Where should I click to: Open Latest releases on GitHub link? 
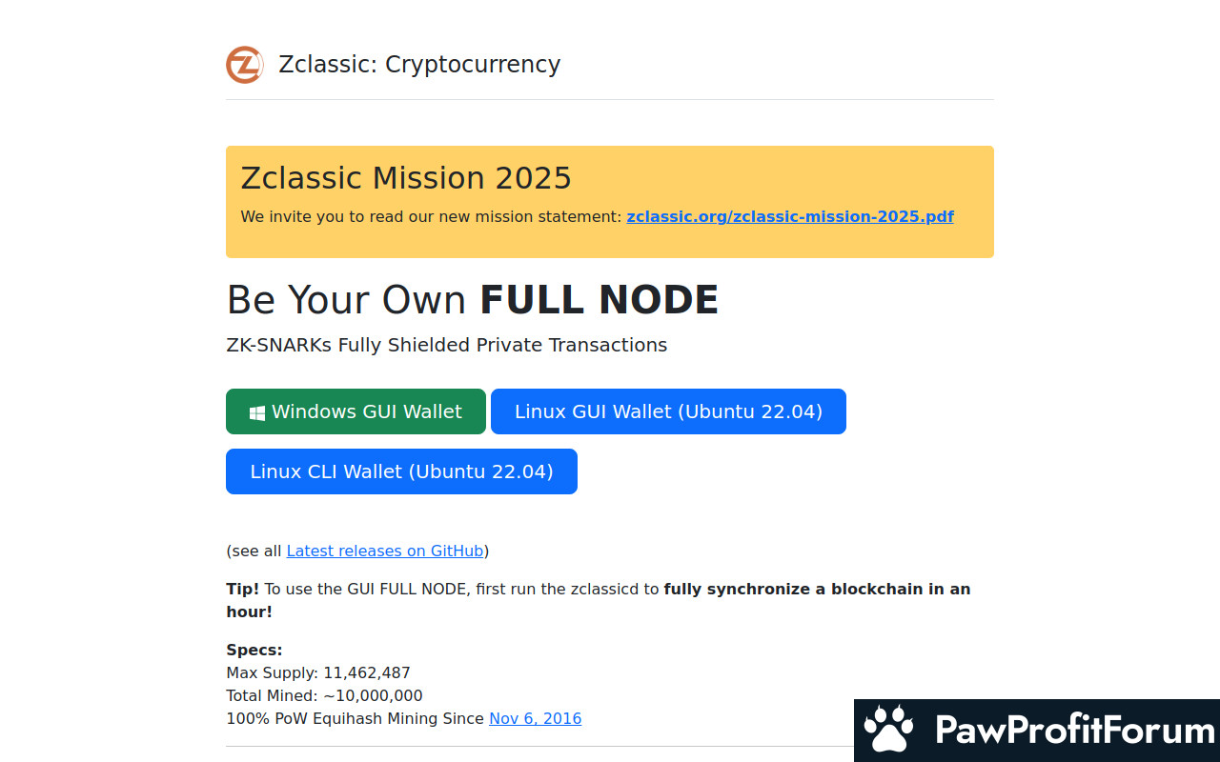click(384, 551)
